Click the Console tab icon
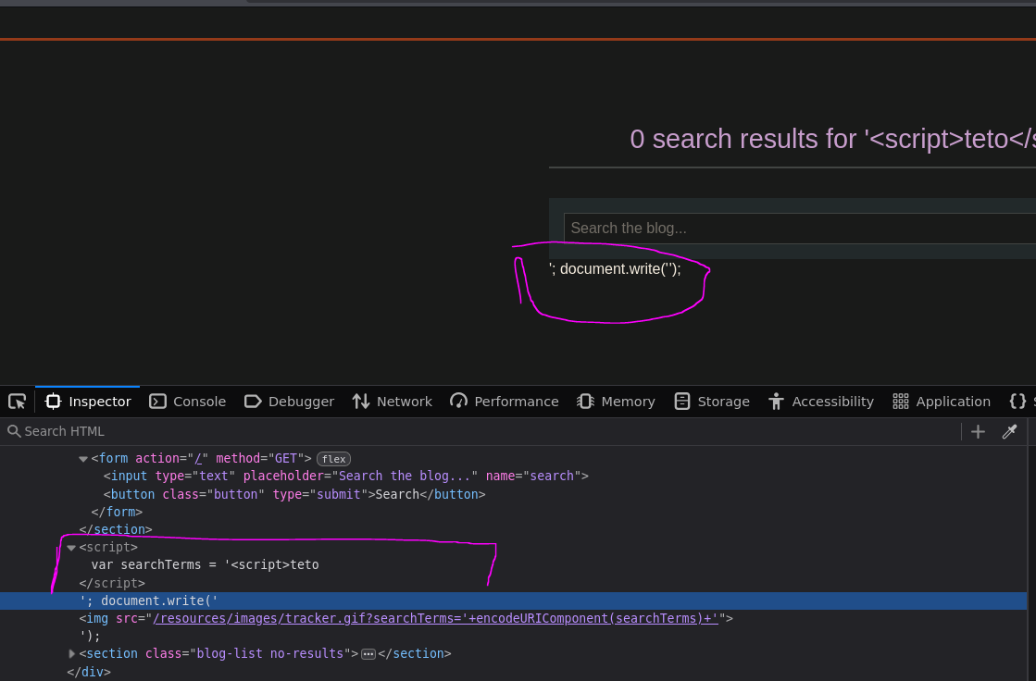 click(158, 402)
